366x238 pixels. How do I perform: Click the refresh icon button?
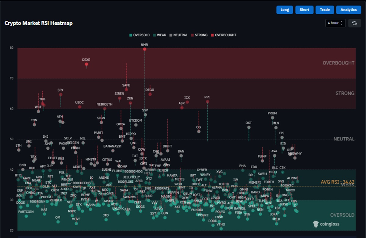[x=354, y=23]
